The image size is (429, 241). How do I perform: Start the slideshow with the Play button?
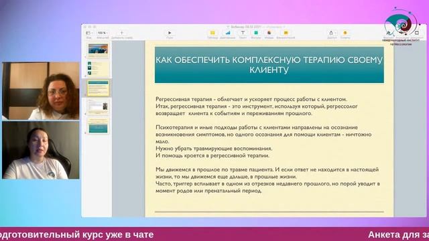click(170, 33)
